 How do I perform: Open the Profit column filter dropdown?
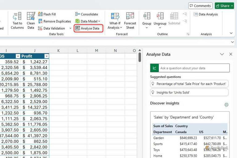click(x=47, y=56)
